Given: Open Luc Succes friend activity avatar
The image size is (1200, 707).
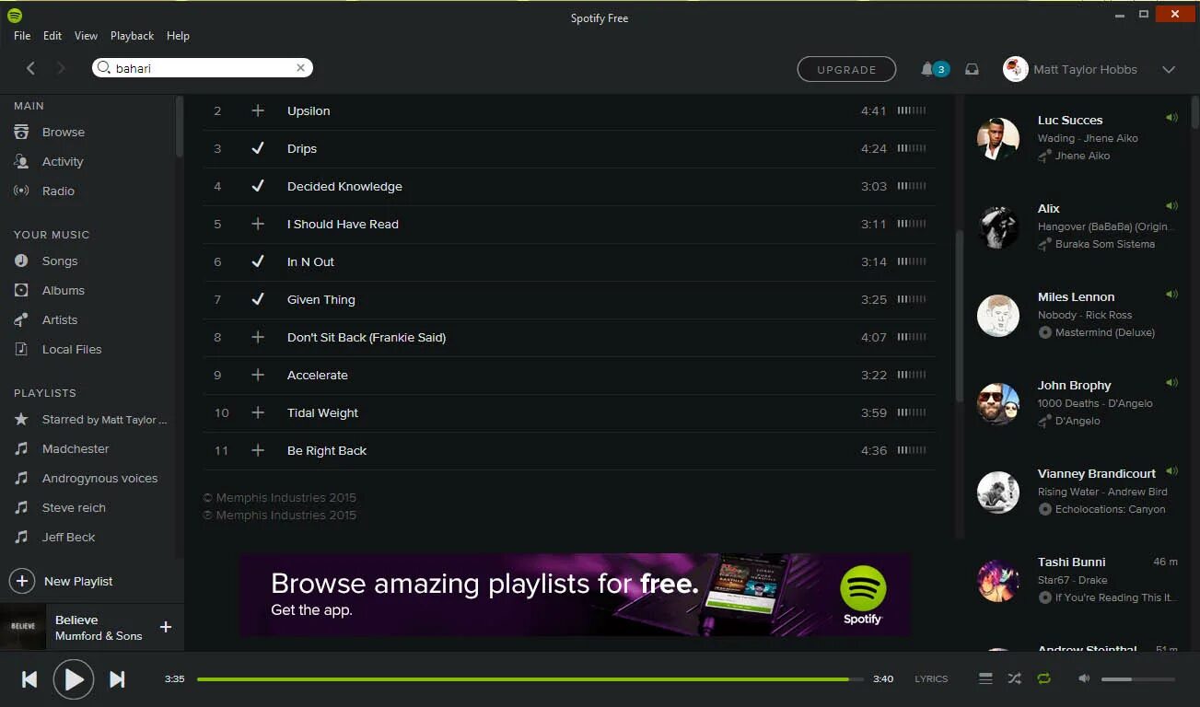Looking at the screenshot, I should coord(998,138).
